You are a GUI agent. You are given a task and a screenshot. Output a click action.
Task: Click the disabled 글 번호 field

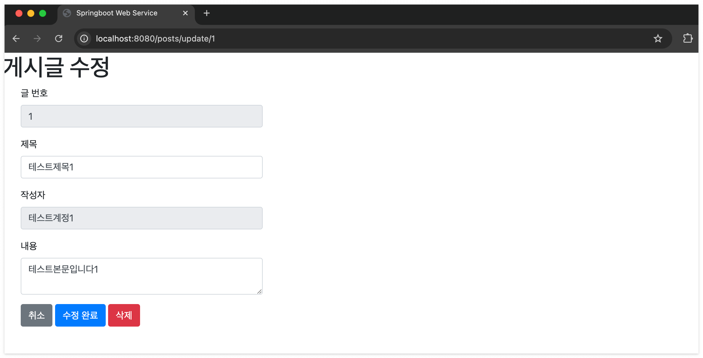(x=142, y=116)
